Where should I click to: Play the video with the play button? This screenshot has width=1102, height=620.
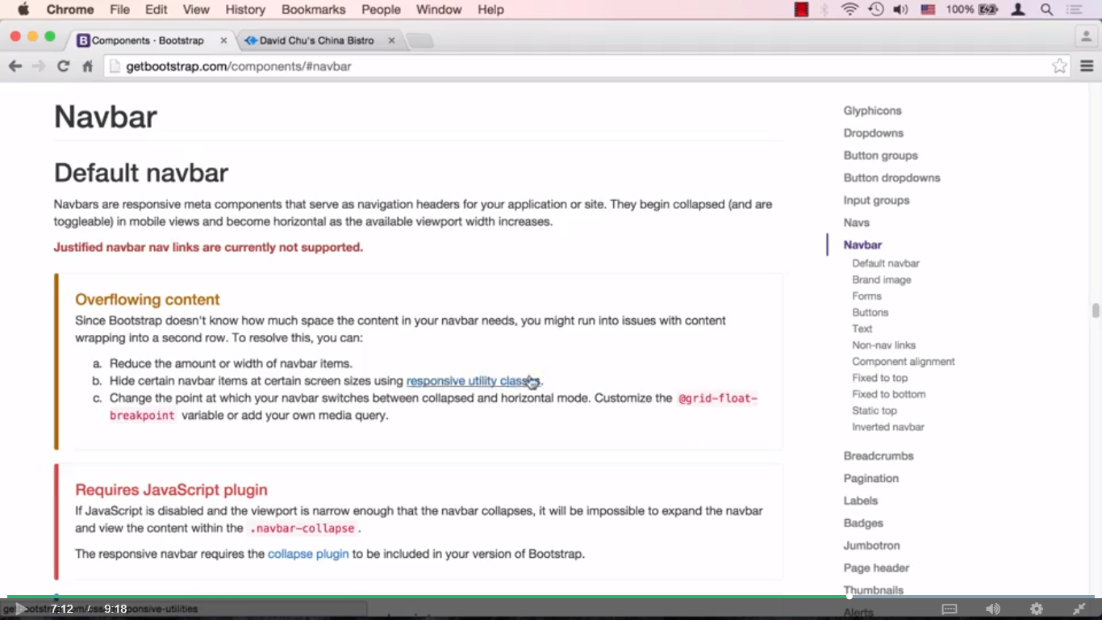coord(21,609)
